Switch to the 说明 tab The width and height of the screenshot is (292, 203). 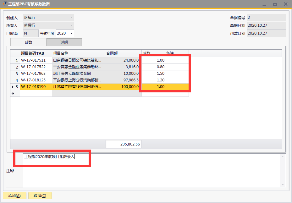click(64, 42)
